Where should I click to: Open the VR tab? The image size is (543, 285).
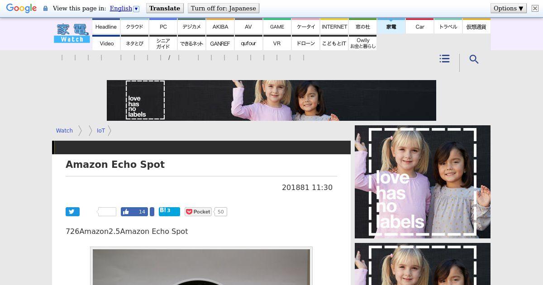pos(277,43)
